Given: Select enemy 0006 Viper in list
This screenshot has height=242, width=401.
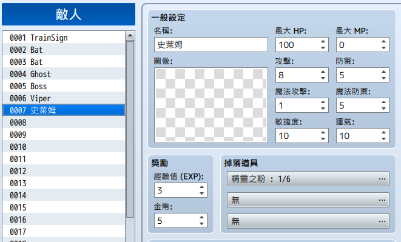Looking at the screenshot, I should tap(64, 98).
